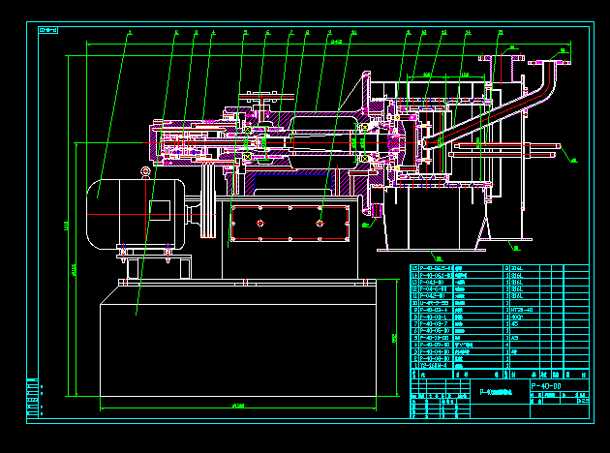Viewport: 610px width, 453px height.
Task: Select part callout number 14 at top
Action: click(468, 33)
